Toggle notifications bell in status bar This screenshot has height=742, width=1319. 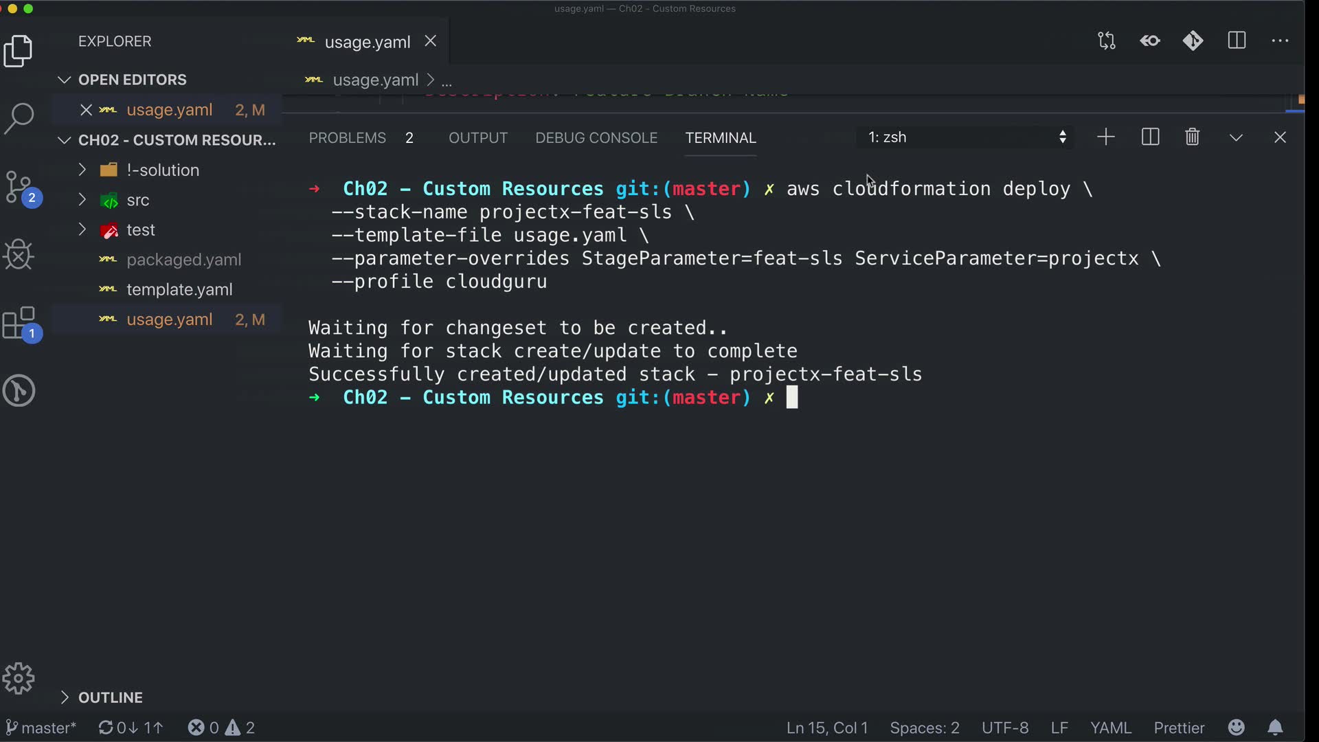click(x=1275, y=728)
